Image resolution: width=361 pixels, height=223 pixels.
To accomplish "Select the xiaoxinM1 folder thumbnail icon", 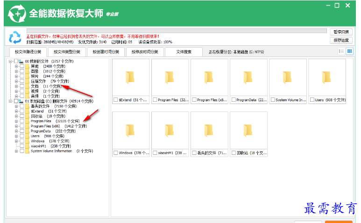I will tap(170, 130).
